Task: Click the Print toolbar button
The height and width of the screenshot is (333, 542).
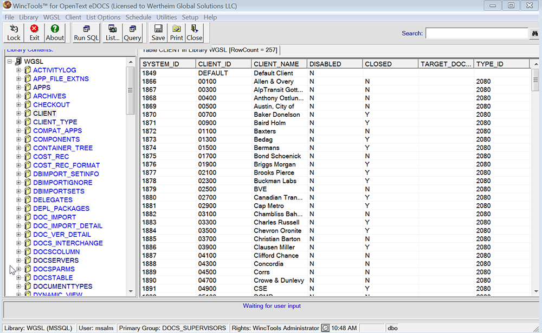Action: (176, 33)
